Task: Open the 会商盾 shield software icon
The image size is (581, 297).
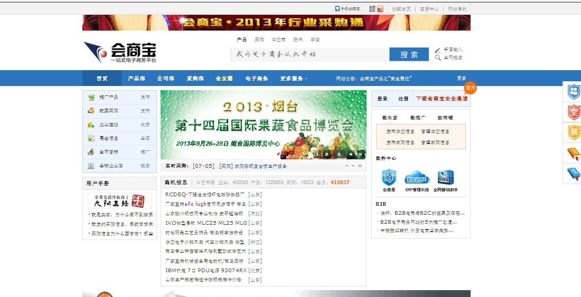Action: click(389, 178)
